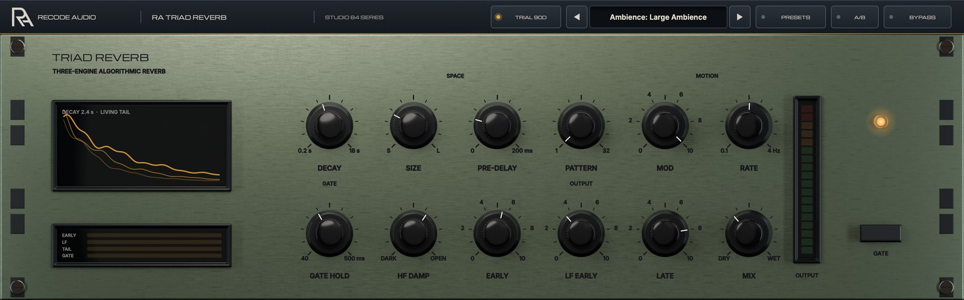Click the Trial 90D button
964x300 pixels.
tap(525, 17)
